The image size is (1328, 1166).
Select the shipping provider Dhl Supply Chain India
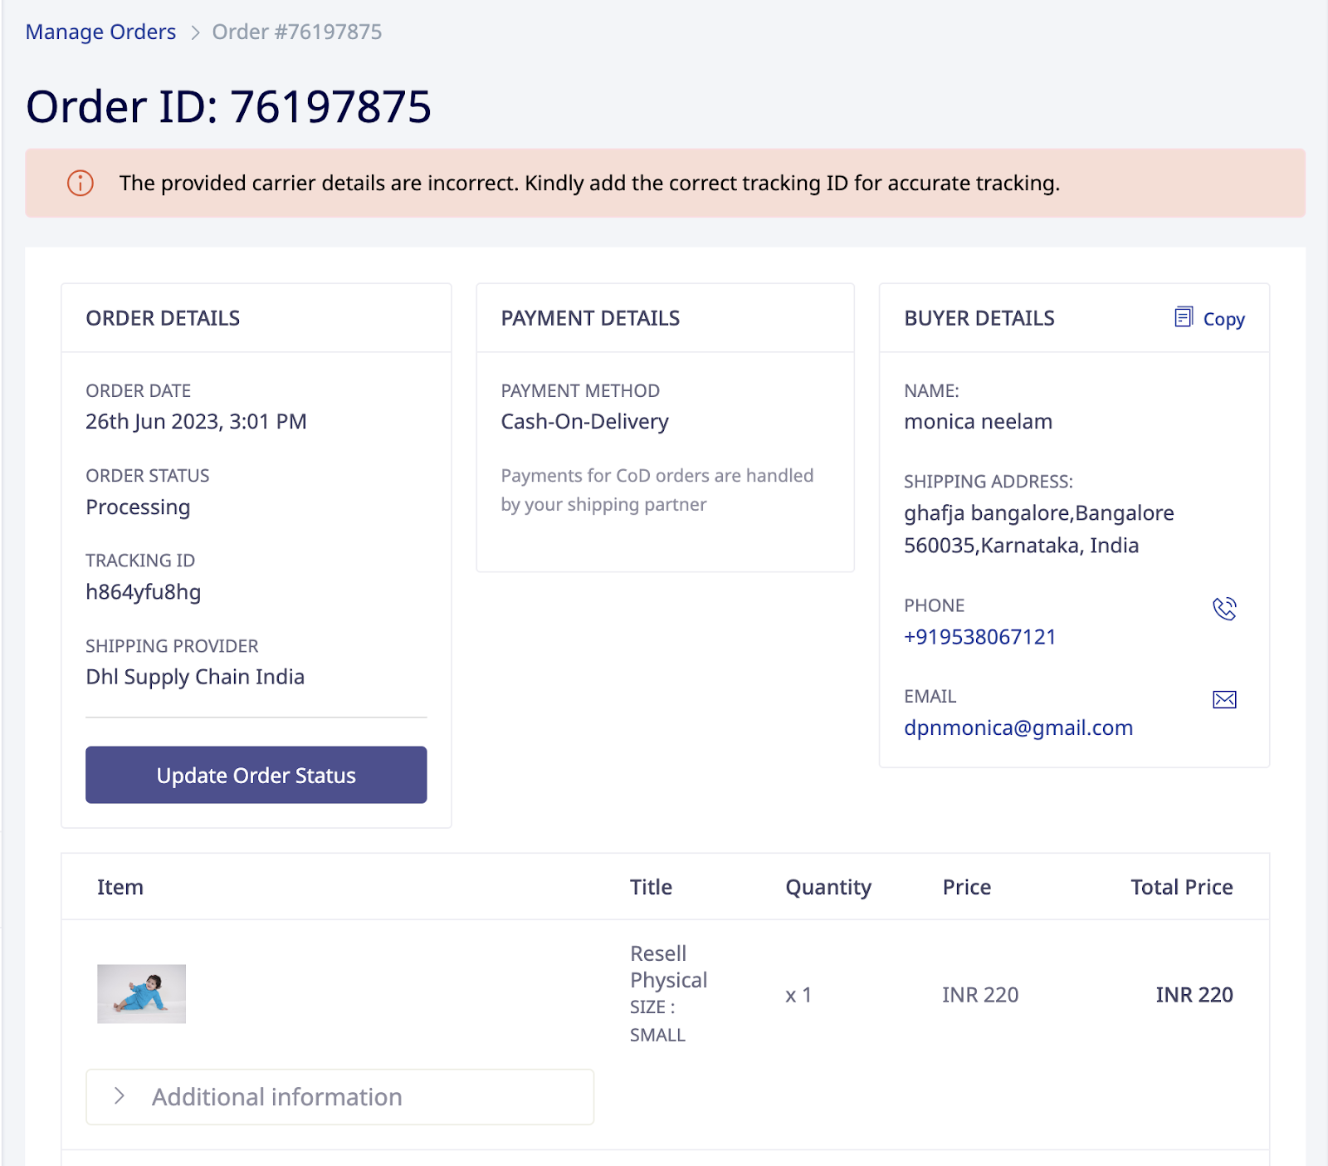click(195, 677)
